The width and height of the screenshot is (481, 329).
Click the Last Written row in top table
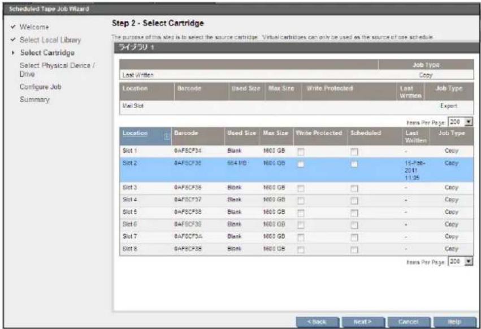point(296,75)
